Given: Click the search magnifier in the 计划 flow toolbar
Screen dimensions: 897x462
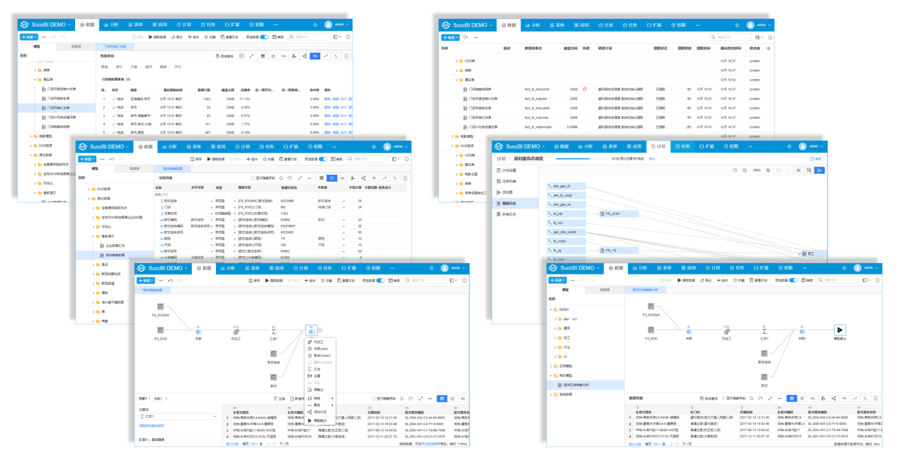Looking at the screenshot, I should [735, 170].
